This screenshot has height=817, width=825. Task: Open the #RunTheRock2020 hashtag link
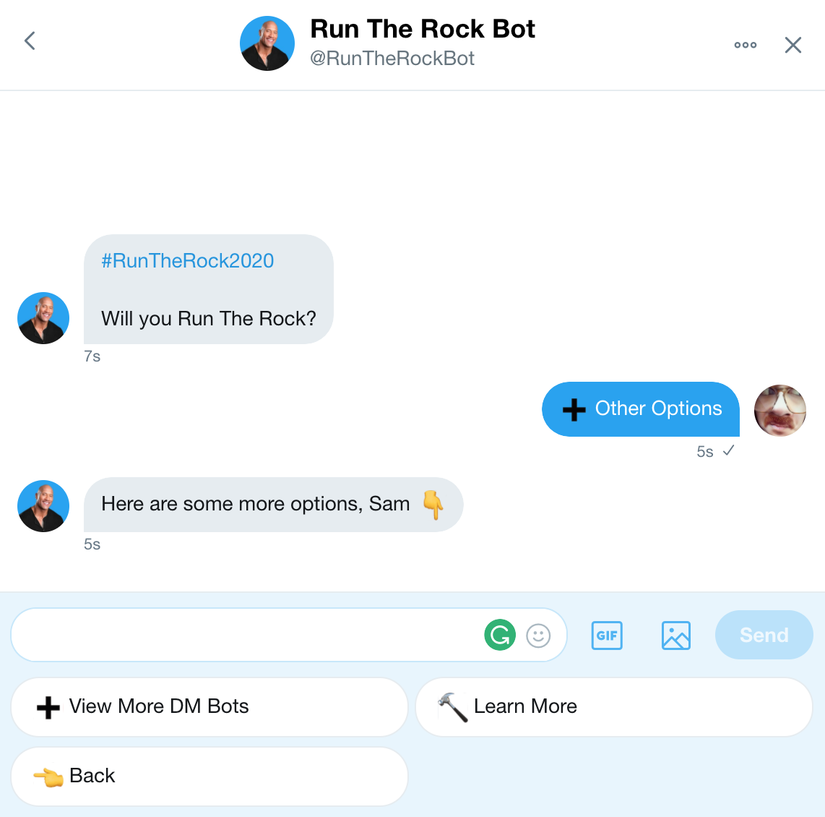click(188, 261)
